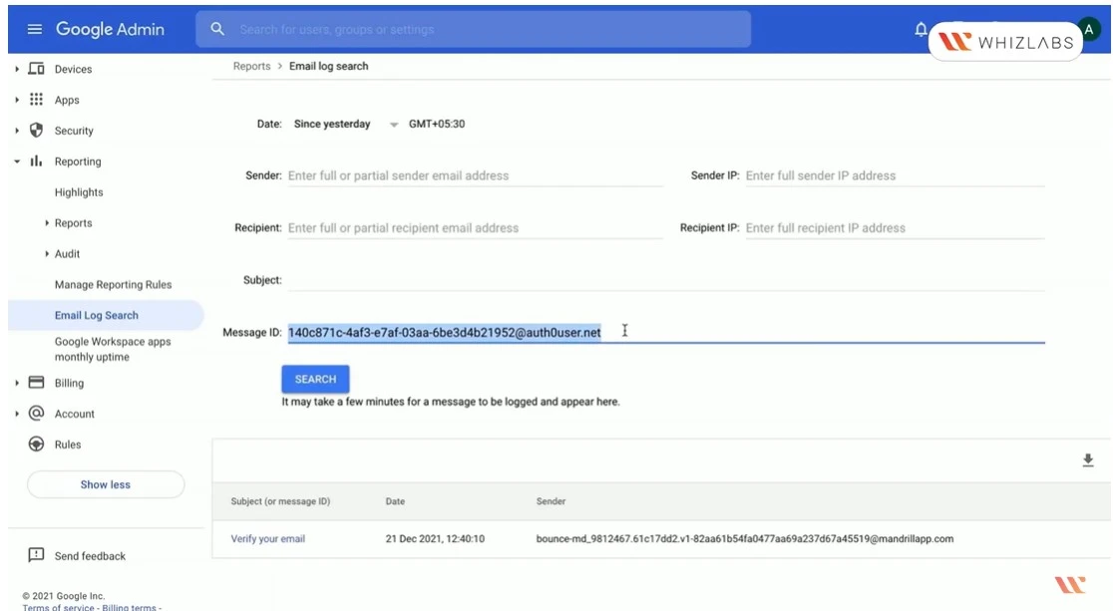
Task: Expand the Account section arrow
Action: click(x=17, y=413)
